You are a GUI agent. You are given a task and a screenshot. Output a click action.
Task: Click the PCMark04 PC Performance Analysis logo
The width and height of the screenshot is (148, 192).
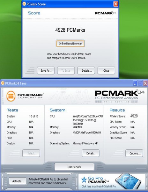point(120,96)
